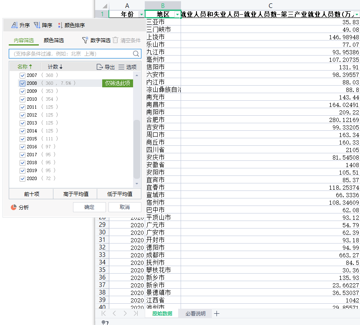Image resolution: width=360 pixels, height=325 pixels.
Task: Open the 选项 options menu
Action: (127, 67)
